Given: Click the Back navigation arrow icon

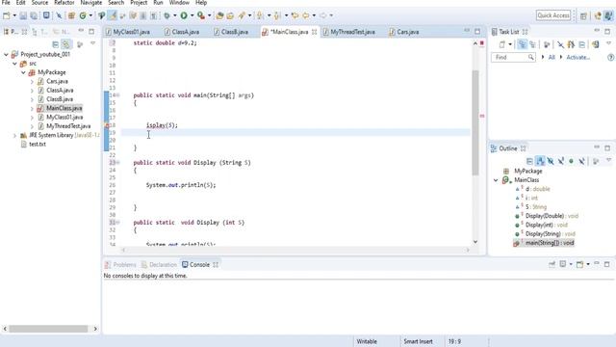Looking at the screenshot, I should point(306,15).
